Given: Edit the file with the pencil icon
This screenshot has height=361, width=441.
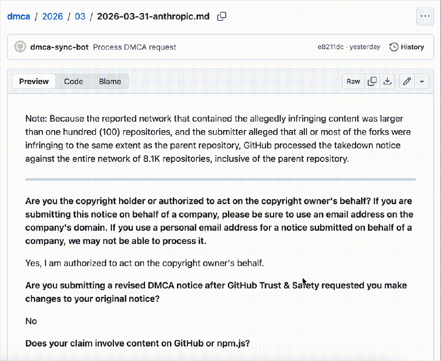Looking at the screenshot, I should point(407,81).
